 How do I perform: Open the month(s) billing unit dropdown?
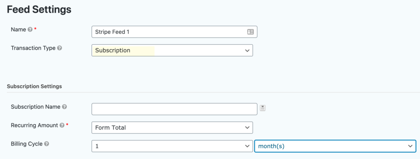pos(335,146)
